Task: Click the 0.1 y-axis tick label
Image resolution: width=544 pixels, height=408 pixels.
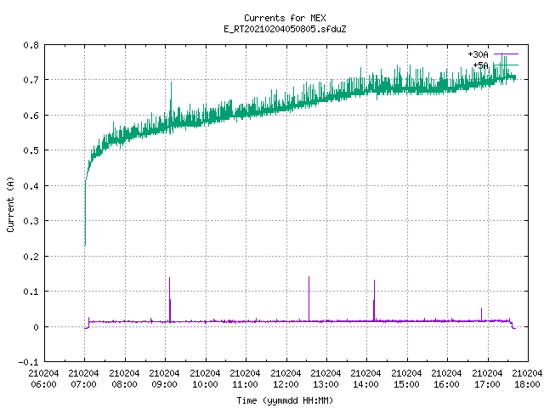Action: coord(31,292)
